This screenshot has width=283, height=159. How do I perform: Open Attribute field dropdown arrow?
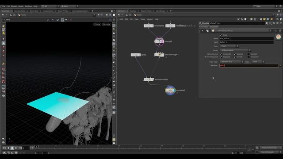(280, 66)
